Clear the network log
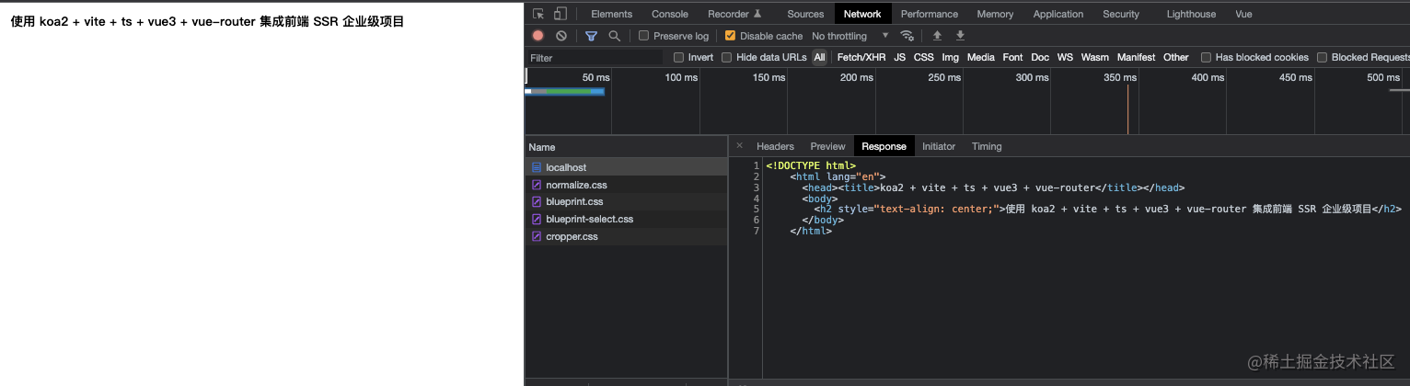1410x386 pixels. (x=561, y=36)
